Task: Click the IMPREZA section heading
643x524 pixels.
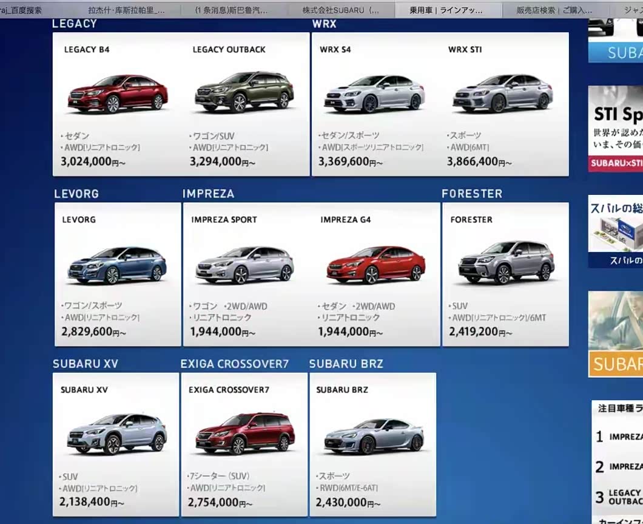Action: click(x=208, y=194)
